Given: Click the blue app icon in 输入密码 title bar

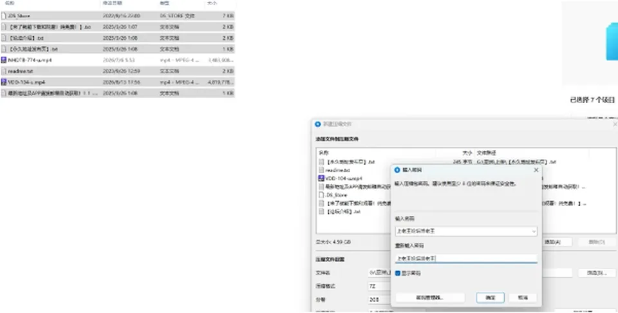Looking at the screenshot, I should [x=397, y=170].
